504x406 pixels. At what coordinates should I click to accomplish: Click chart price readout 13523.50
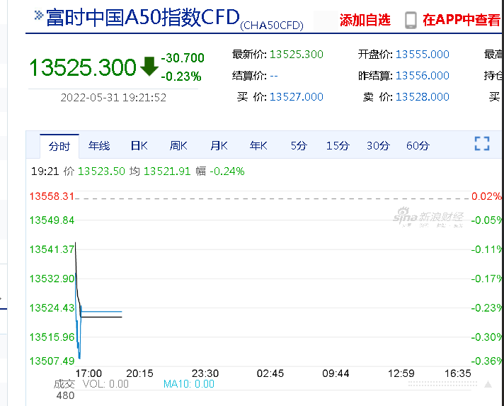[101, 171]
